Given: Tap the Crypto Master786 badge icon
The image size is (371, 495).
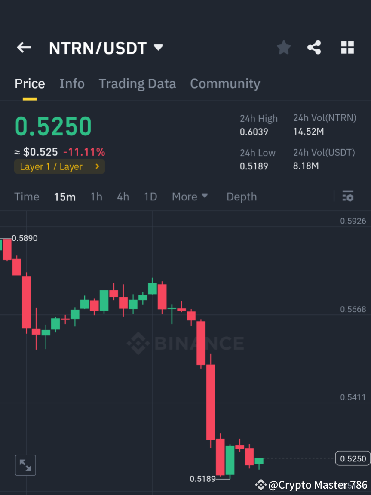Looking at the screenshot, I should coord(261,485).
